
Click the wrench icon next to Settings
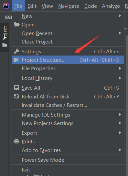(x=16, y=51)
